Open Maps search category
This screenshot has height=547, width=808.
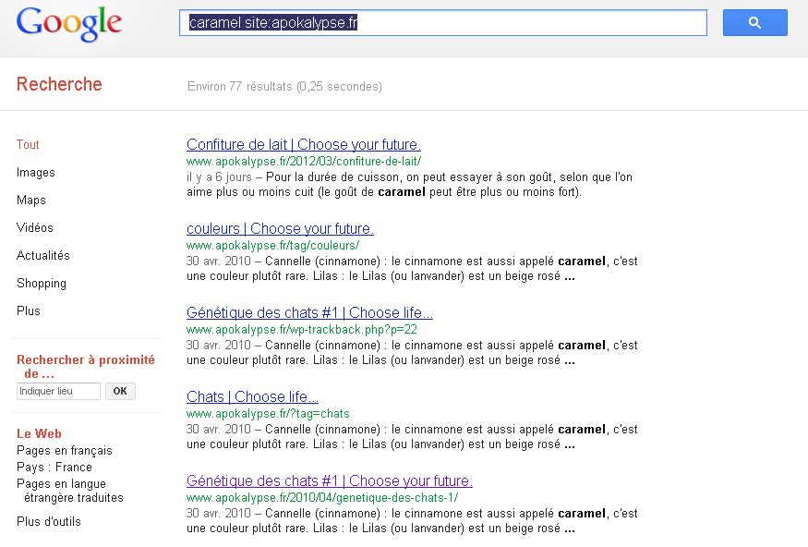point(30,200)
